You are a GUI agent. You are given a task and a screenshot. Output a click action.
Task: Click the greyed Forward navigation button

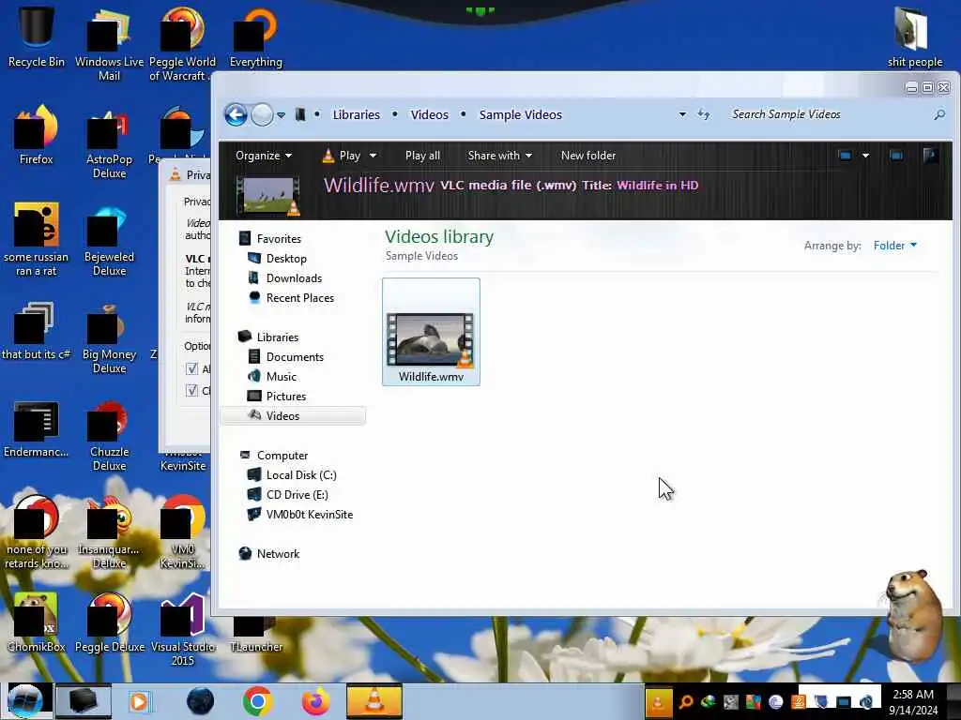(x=263, y=114)
